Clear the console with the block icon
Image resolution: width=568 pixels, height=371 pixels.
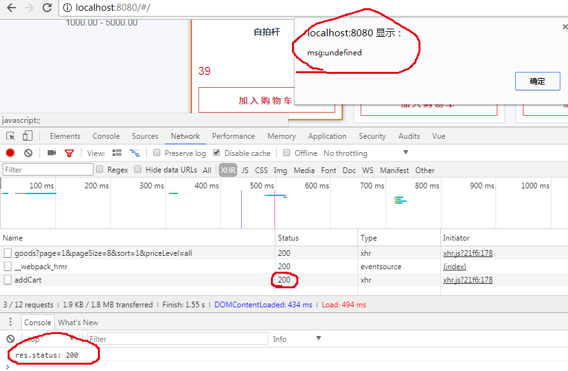(10, 339)
